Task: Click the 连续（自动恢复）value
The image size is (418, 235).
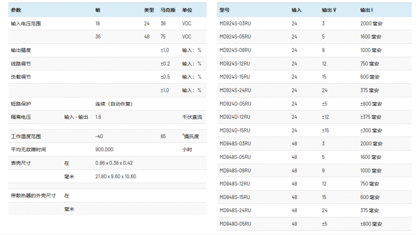Action: 114,104
